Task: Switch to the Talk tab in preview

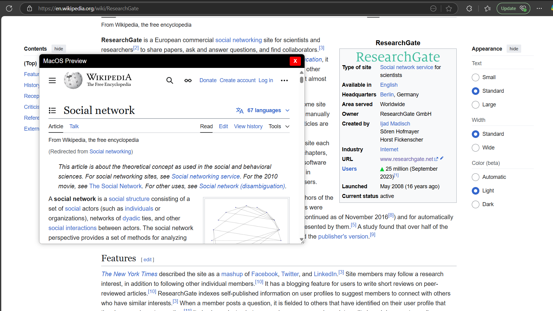Action: [x=74, y=126]
